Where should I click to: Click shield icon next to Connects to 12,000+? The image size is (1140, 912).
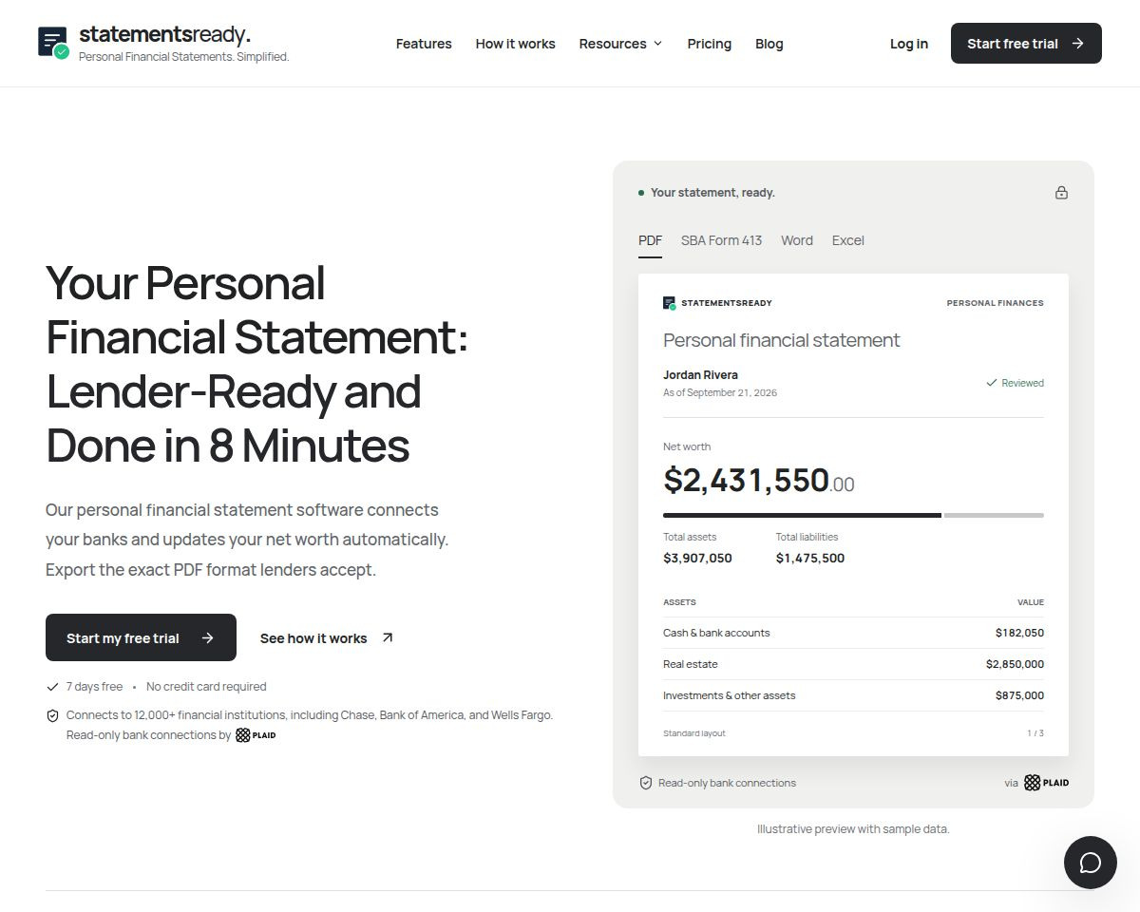coord(52,715)
